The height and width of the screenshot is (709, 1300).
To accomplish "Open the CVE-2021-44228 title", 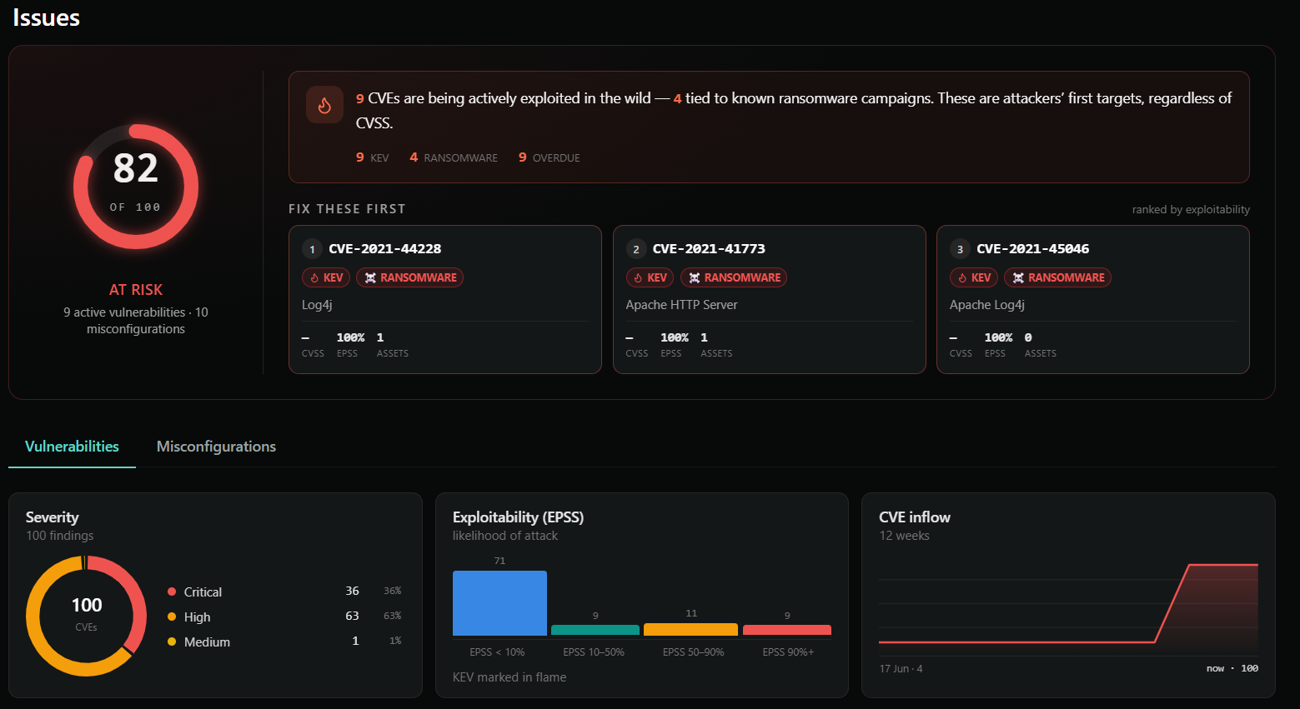I will point(385,249).
